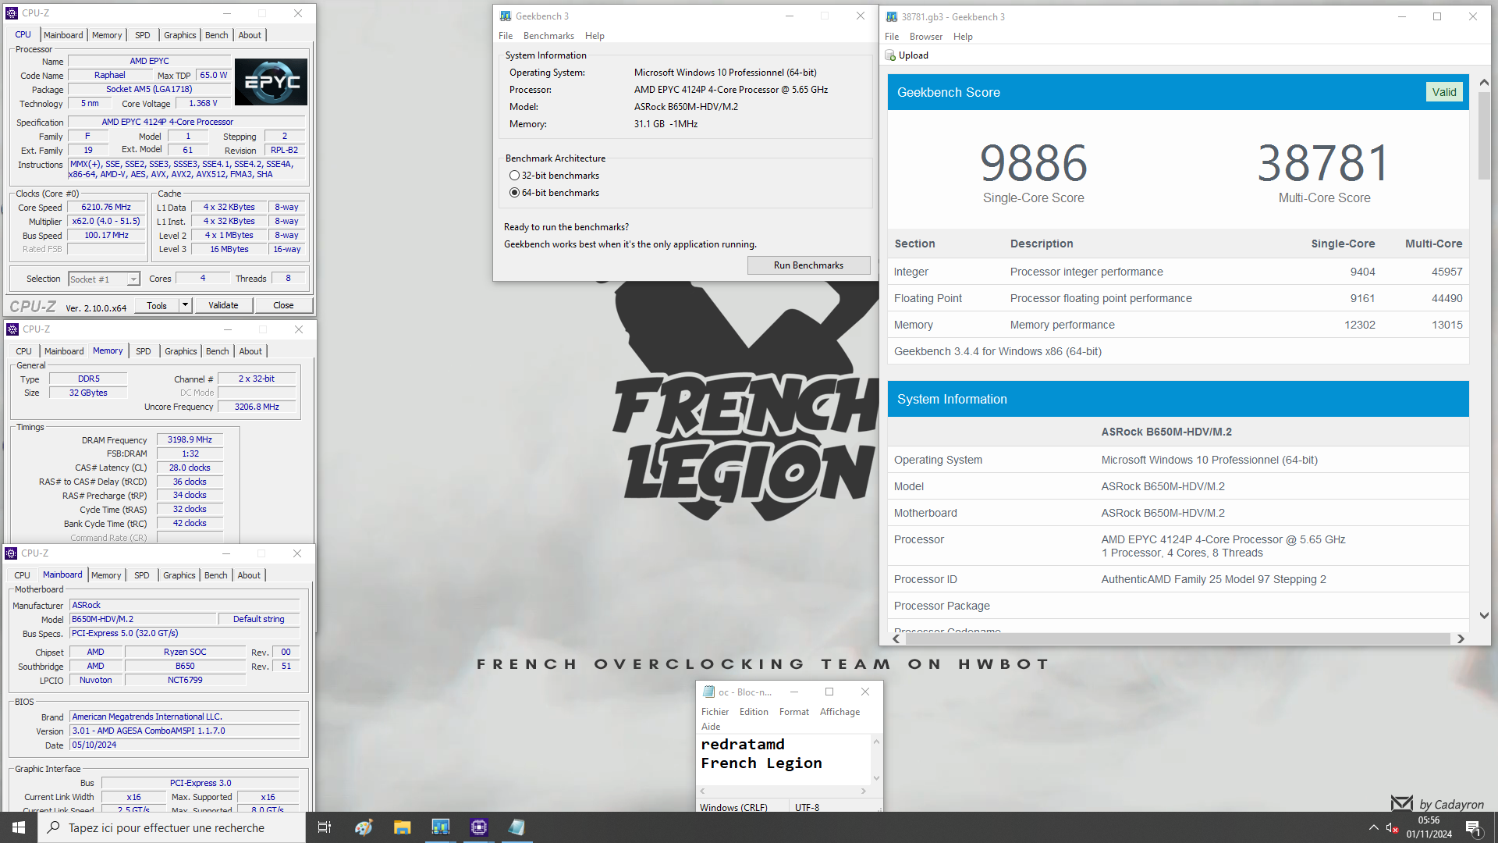Click the Windows search box
The height and width of the screenshot is (843, 1498).
pyautogui.click(x=172, y=827)
